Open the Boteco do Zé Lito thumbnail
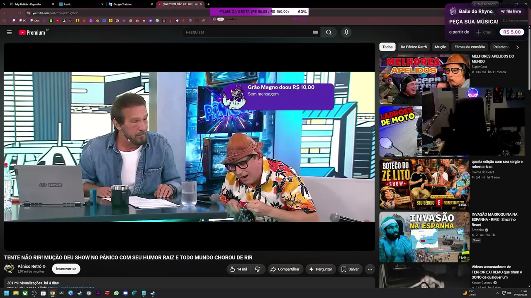This screenshot has height=298, width=531. coord(424,184)
